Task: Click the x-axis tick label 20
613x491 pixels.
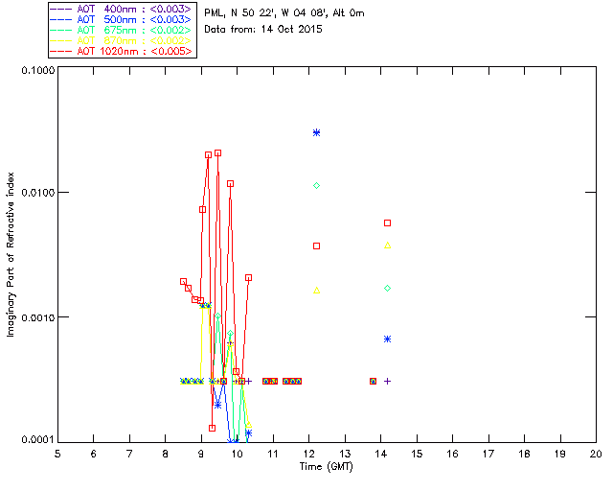Action: [x=596, y=454]
